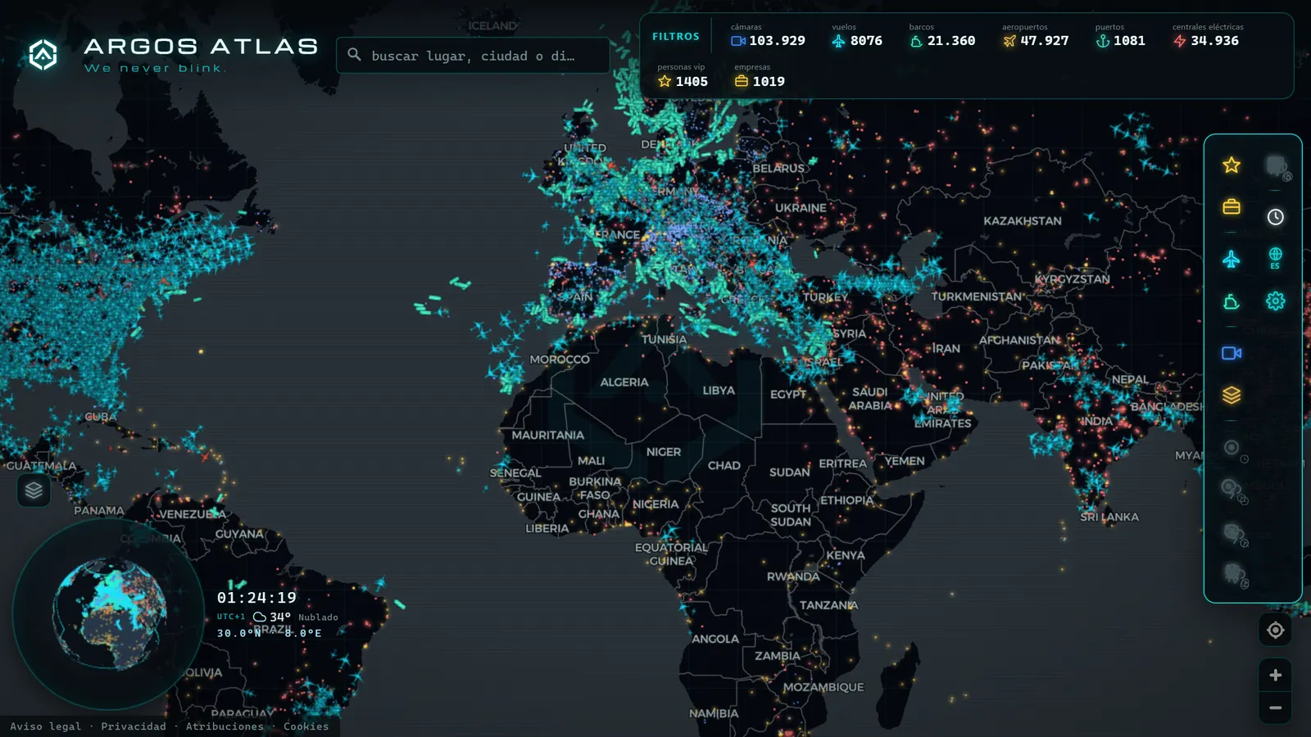Select the star icon in the side toolbar
Image resolution: width=1311 pixels, height=737 pixels.
pyautogui.click(x=1232, y=165)
